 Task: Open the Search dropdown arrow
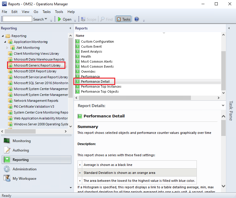tap(46, 19)
